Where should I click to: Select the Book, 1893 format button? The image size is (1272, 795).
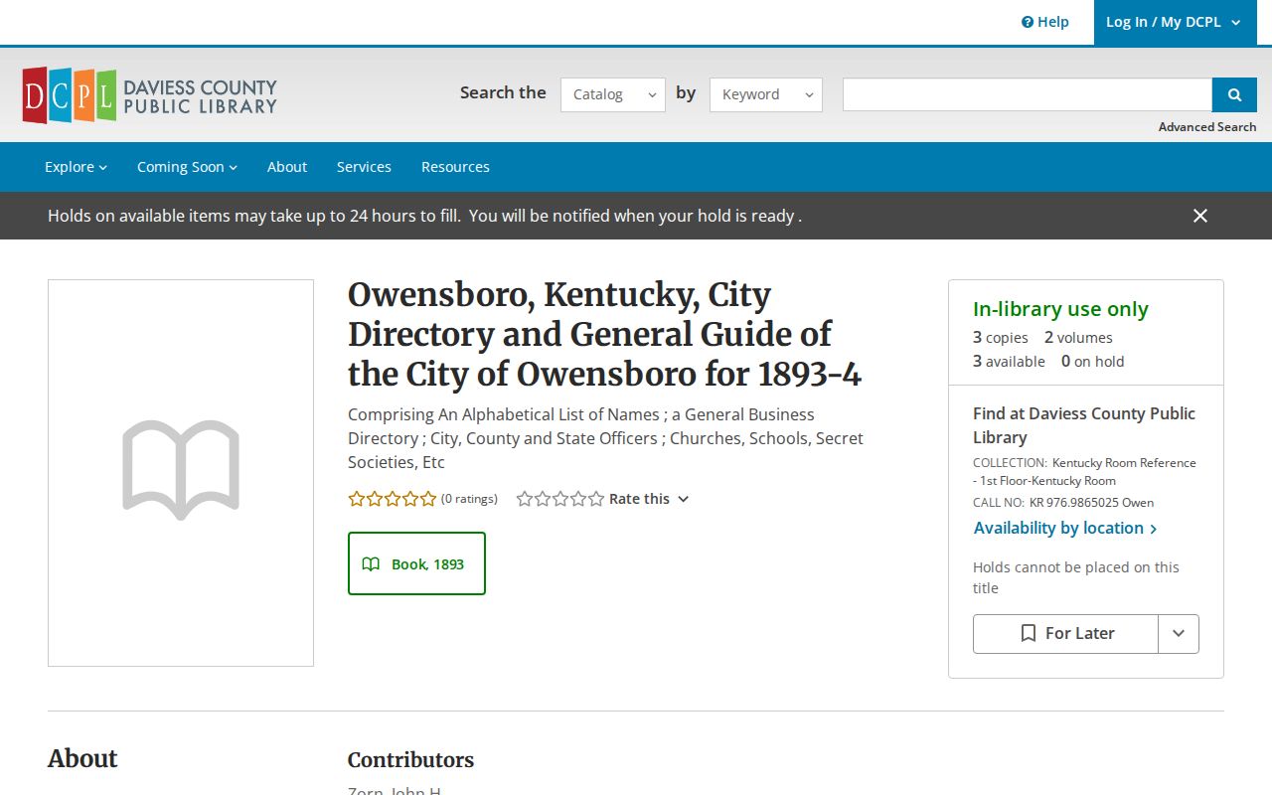pos(416,563)
